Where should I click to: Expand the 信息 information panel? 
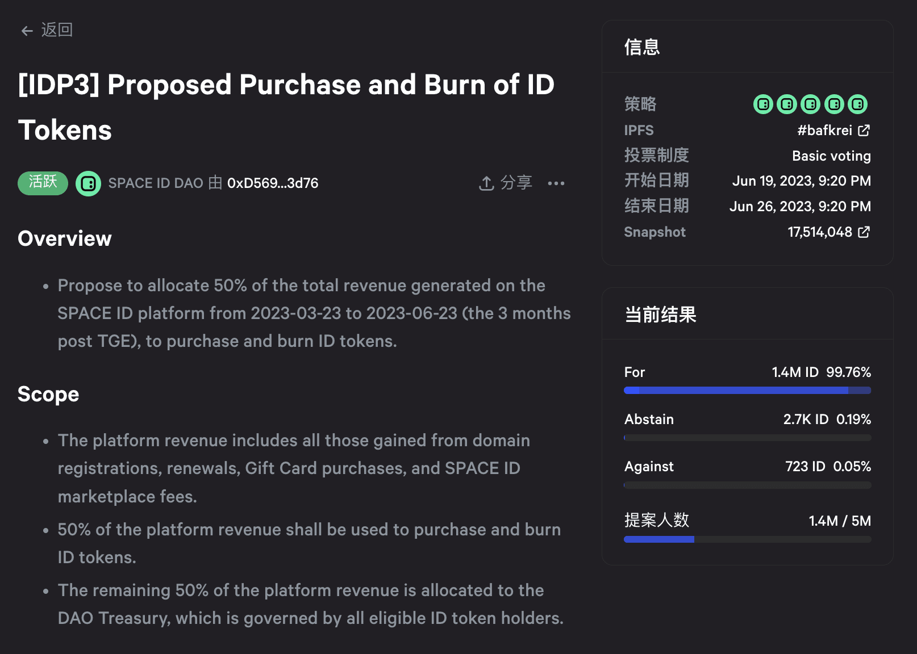coord(641,47)
